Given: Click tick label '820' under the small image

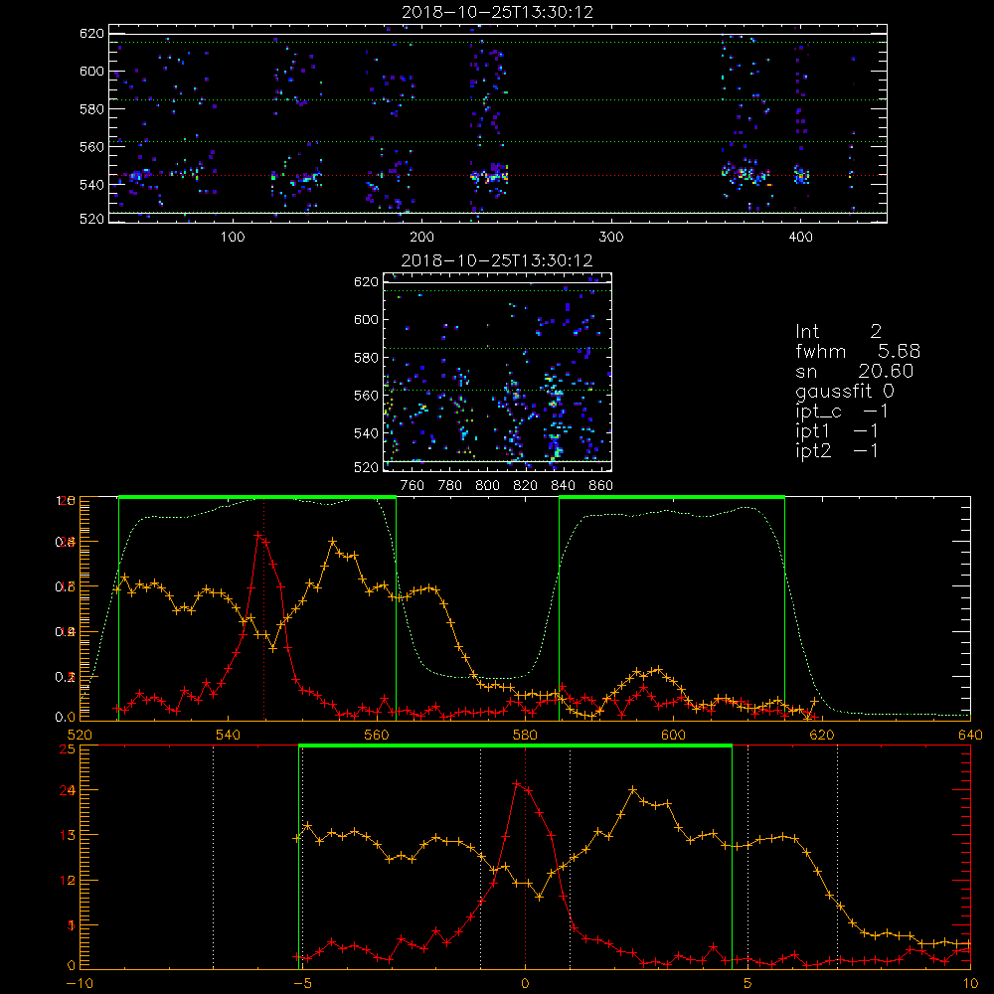Looking at the screenshot, I should [526, 486].
